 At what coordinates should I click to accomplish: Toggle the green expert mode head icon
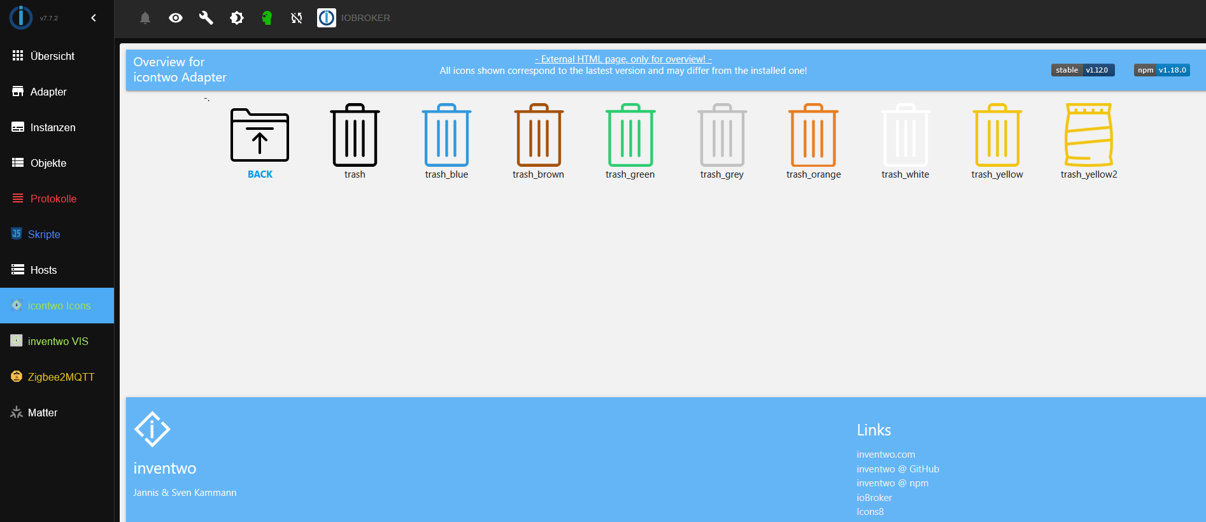[267, 18]
